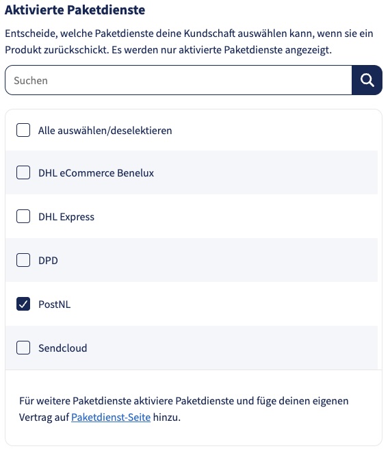Click the 'DHL Express' label text
The width and height of the screenshot is (390, 453).
[66, 217]
